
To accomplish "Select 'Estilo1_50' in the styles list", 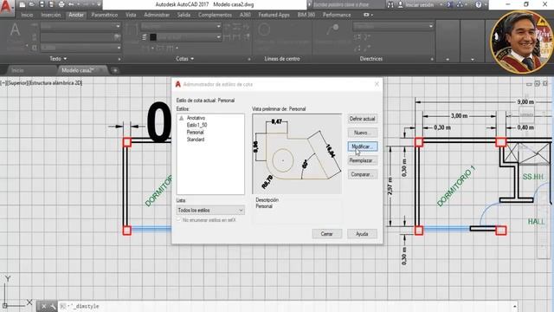I will [196, 125].
